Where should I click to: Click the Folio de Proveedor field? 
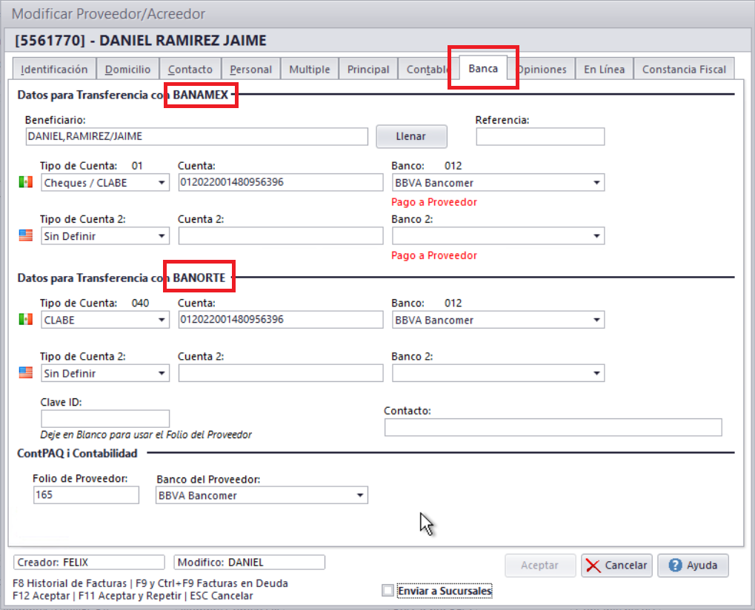pos(86,495)
